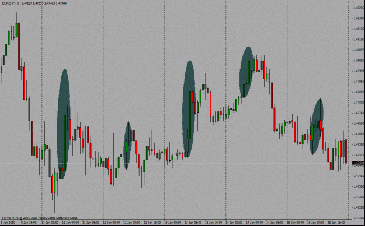365x226 pixels.
Task: Click price label 1.47745 on the axis
Action: [x=359, y=113]
